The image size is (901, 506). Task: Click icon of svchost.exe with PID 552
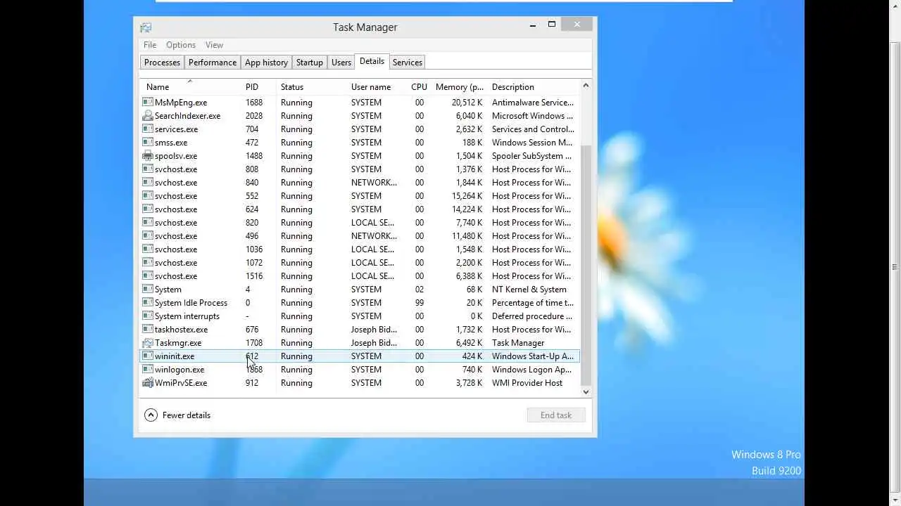[x=148, y=195]
